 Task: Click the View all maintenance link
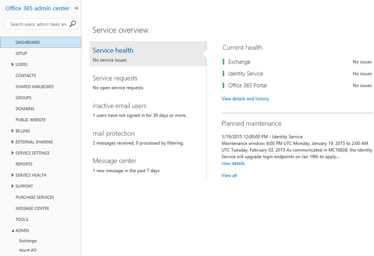click(x=229, y=175)
